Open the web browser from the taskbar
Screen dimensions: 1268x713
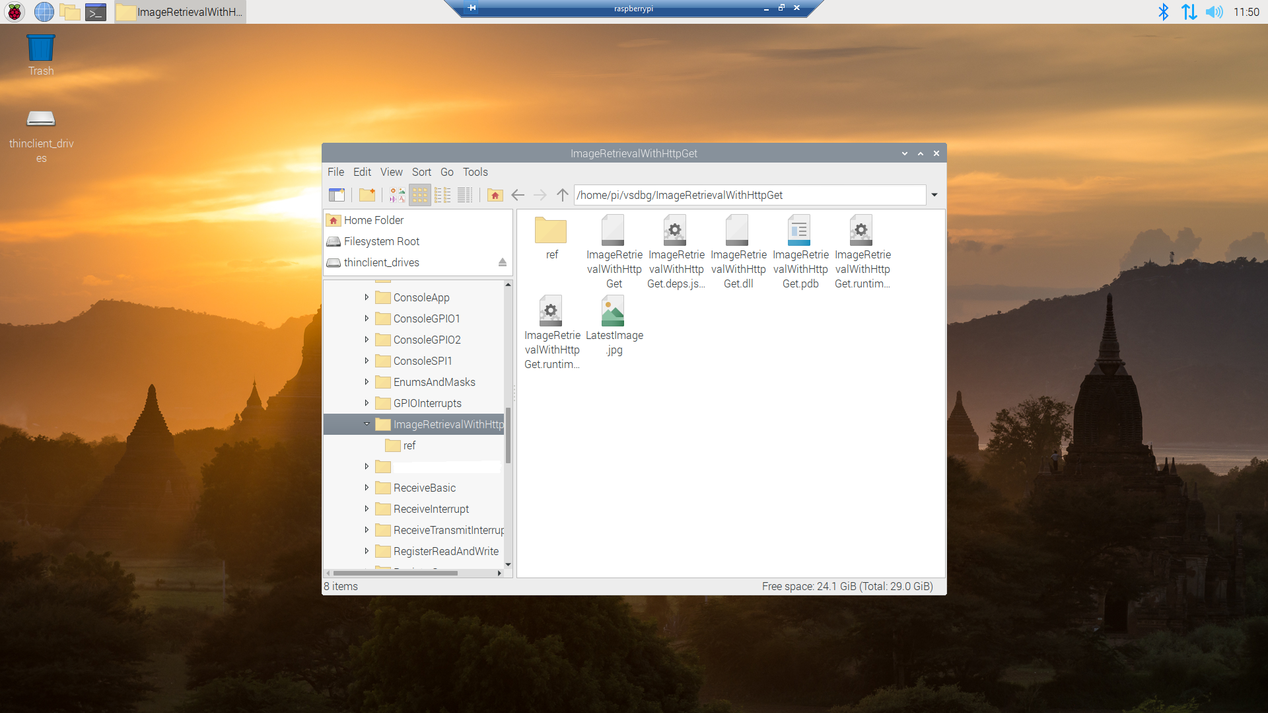point(44,12)
